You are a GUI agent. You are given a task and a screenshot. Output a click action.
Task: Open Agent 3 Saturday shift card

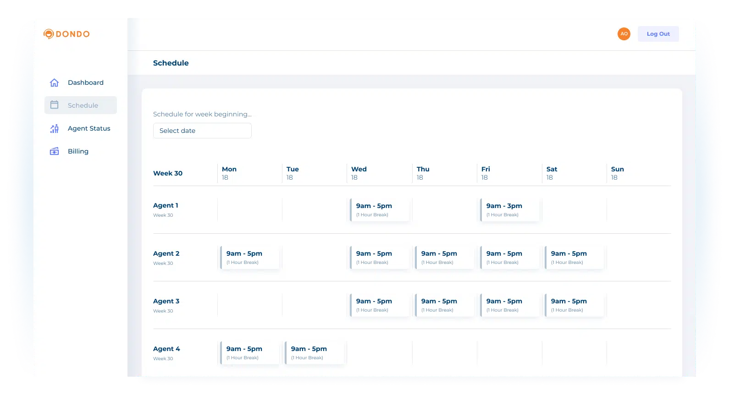tap(574, 305)
